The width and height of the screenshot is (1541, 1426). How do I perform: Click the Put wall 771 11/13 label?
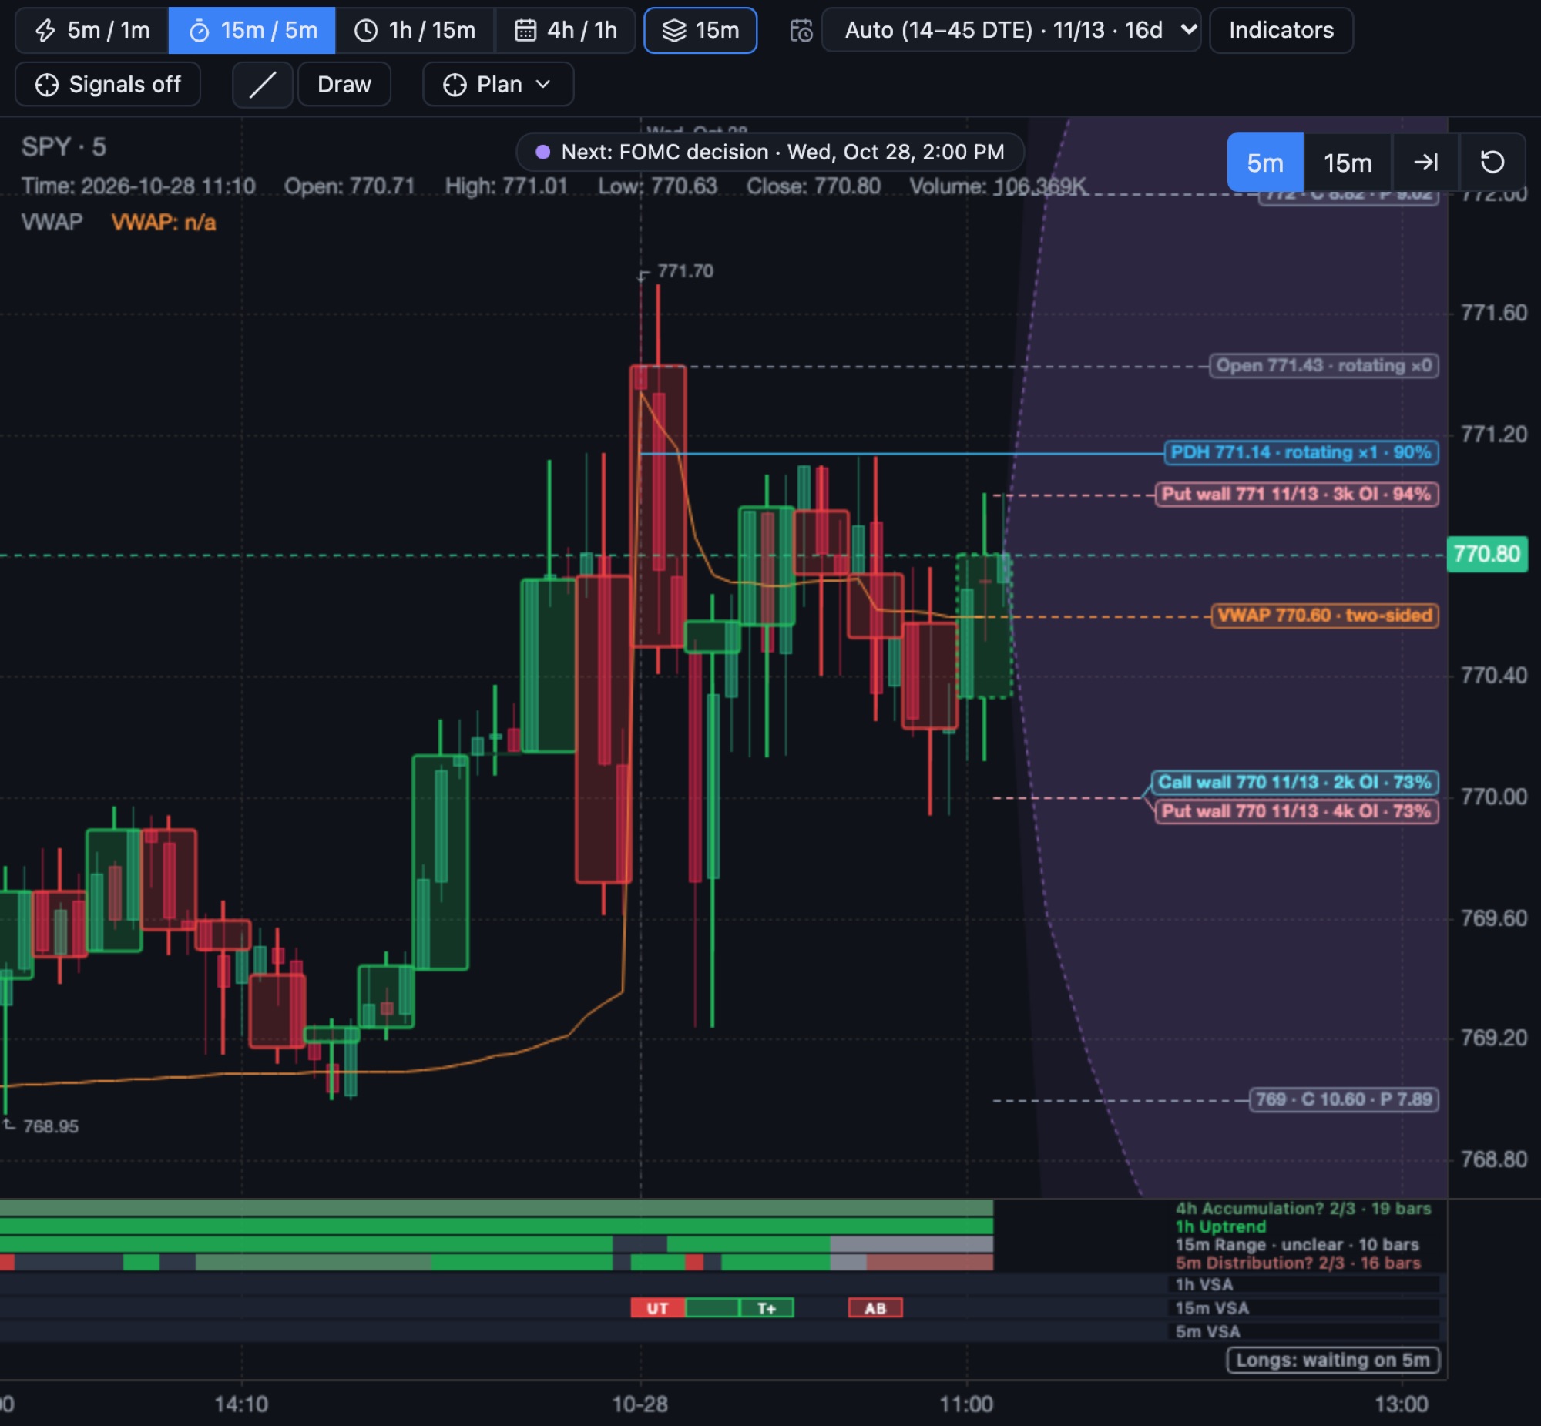pyautogui.click(x=1297, y=494)
